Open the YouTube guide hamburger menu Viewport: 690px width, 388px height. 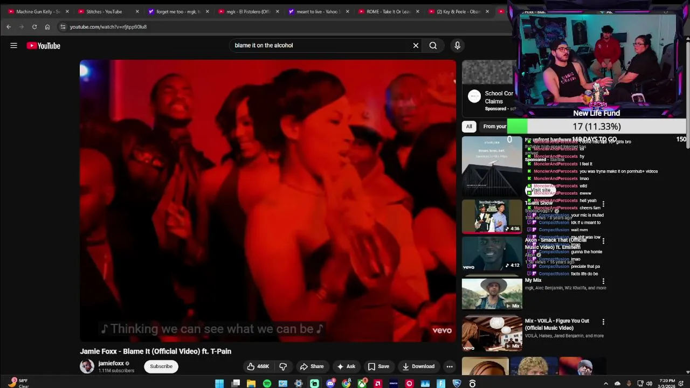(13, 46)
